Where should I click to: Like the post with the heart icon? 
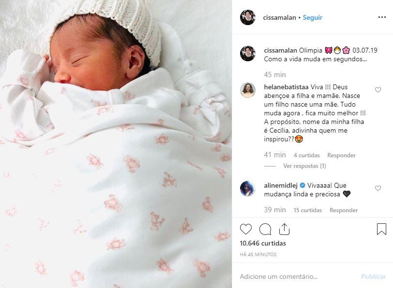(246, 229)
